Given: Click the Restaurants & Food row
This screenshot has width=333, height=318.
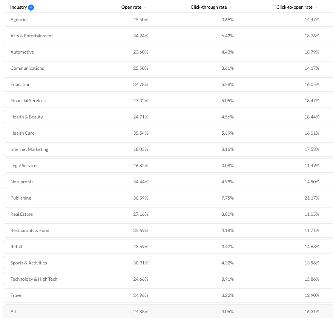Looking at the screenshot, I should tap(168, 230).
